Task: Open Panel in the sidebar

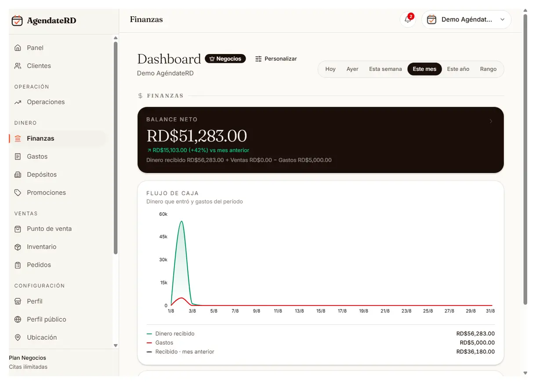Action: click(x=58, y=47)
